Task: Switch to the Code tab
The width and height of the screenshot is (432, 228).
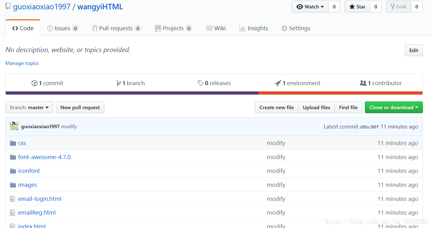Action: point(23,28)
